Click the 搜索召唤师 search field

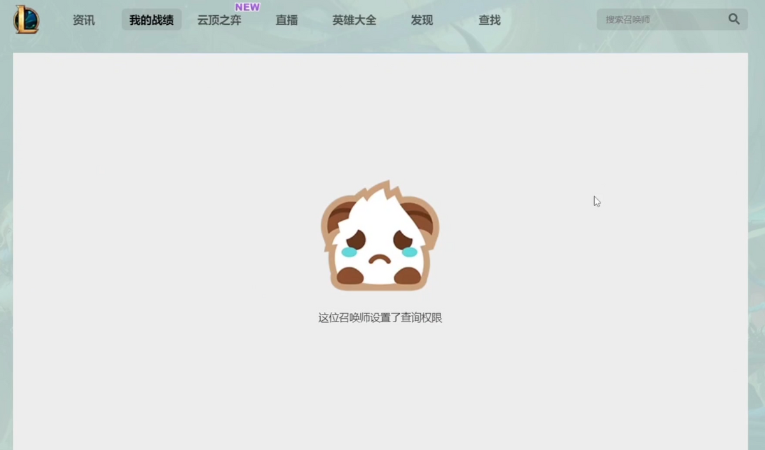tap(672, 20)
